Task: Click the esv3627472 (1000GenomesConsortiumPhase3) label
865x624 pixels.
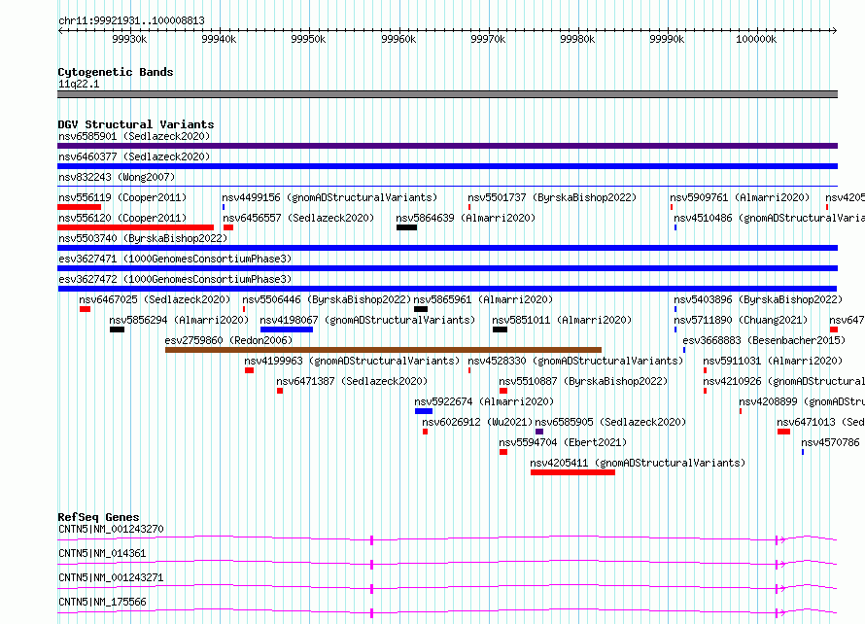Action: [x=175, y=279]
